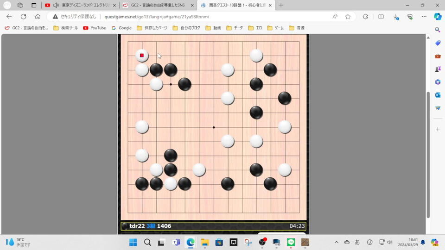
Task: Expand the 保存したページ bookmark folder
Action: pos(152,28)
